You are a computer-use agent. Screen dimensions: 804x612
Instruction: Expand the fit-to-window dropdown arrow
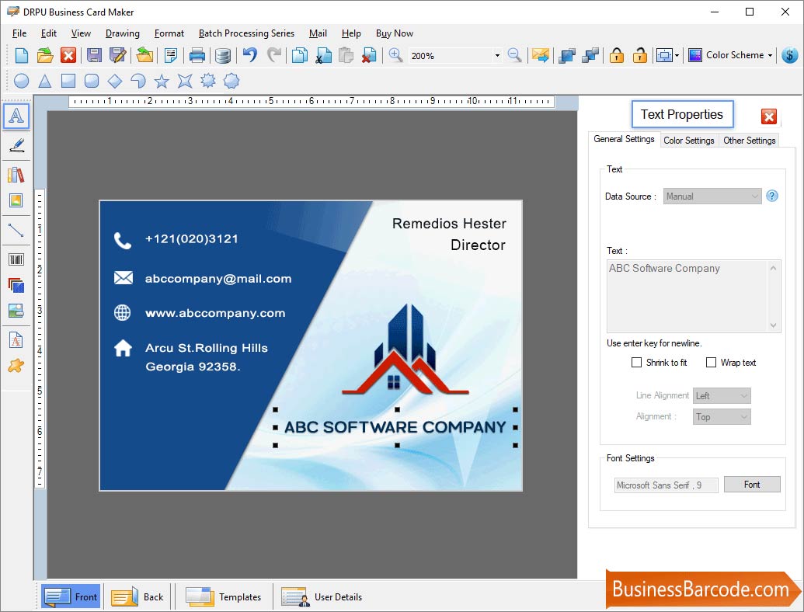pos(677,55)
